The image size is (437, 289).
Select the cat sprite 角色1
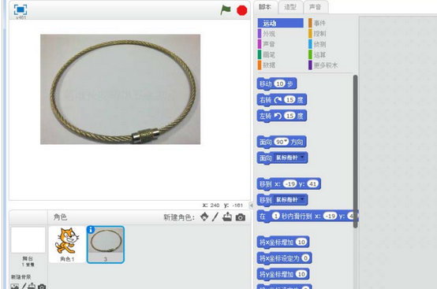pos(67,244)
